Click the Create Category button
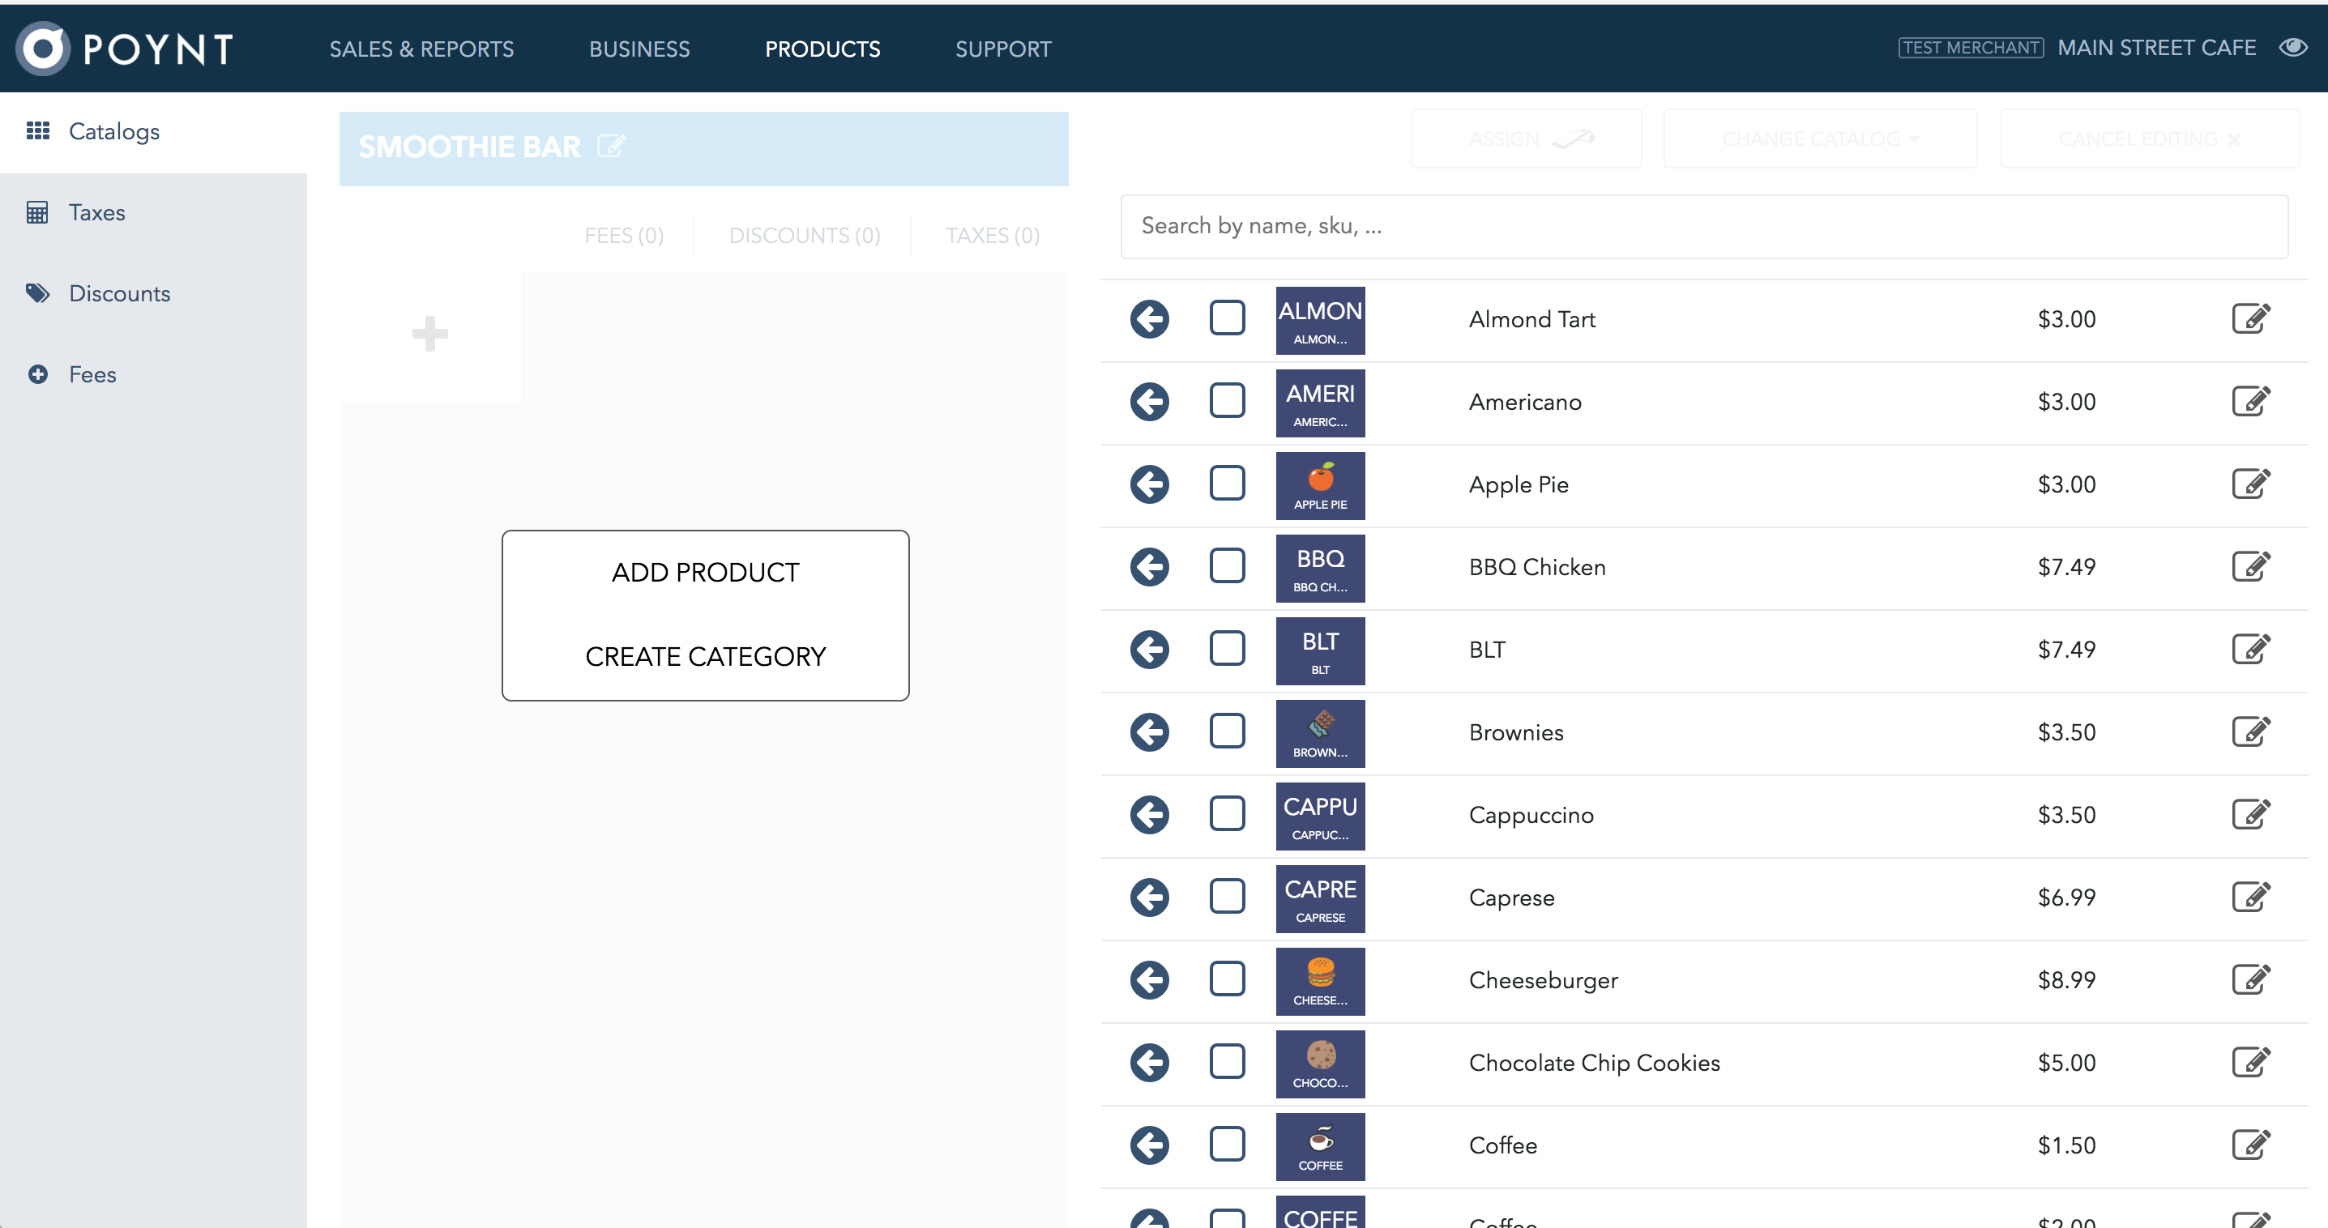Image resolution: width=2328 pixels, height=1228 pixels. pos(705,655)
